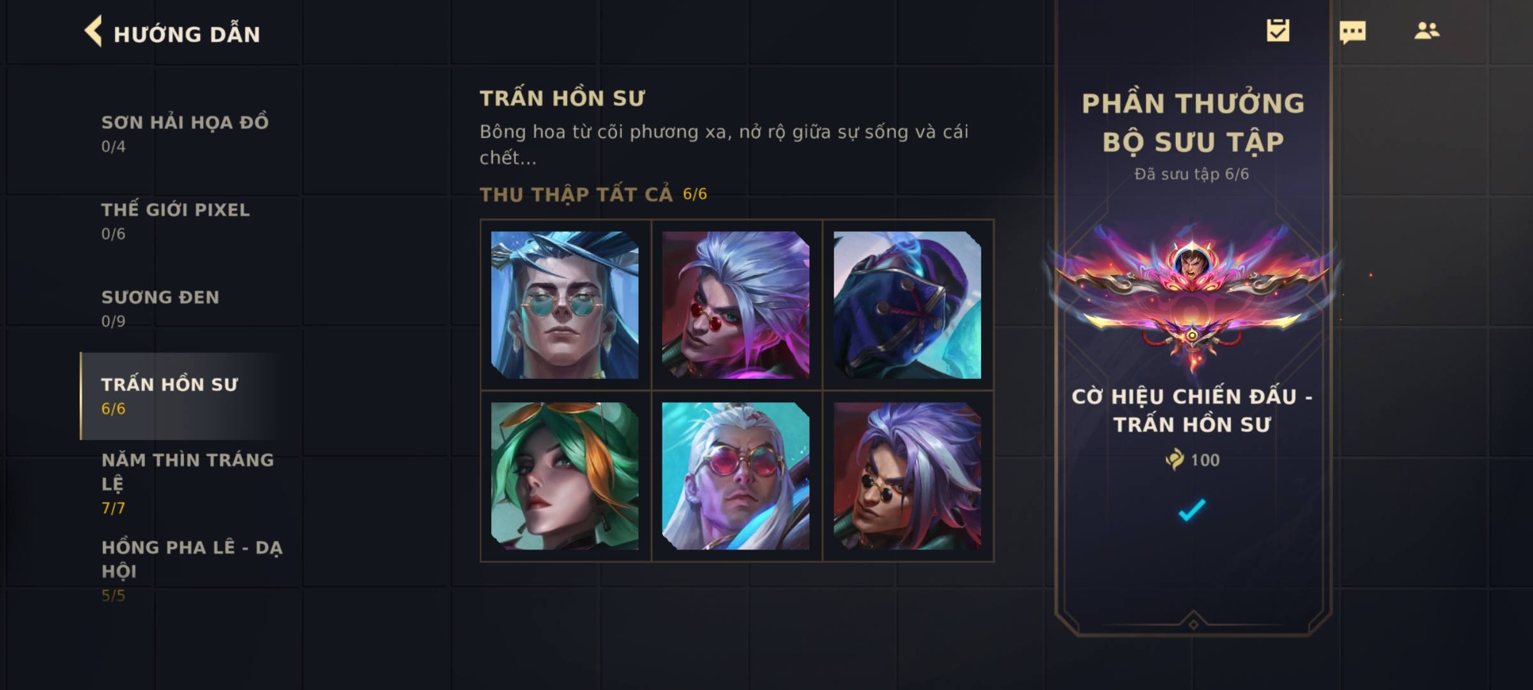Click the 100 currency reward icon
The image size is (1533, 690).
tap(1174, 459)
